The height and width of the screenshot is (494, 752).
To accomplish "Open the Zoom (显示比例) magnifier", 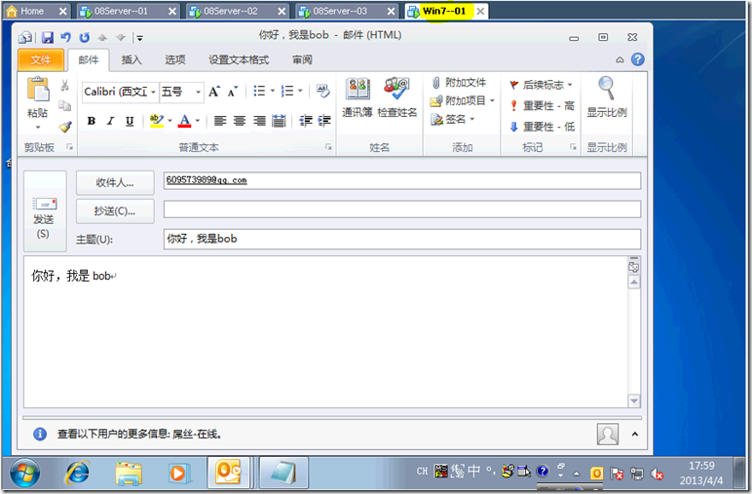I will click(607, 97).
